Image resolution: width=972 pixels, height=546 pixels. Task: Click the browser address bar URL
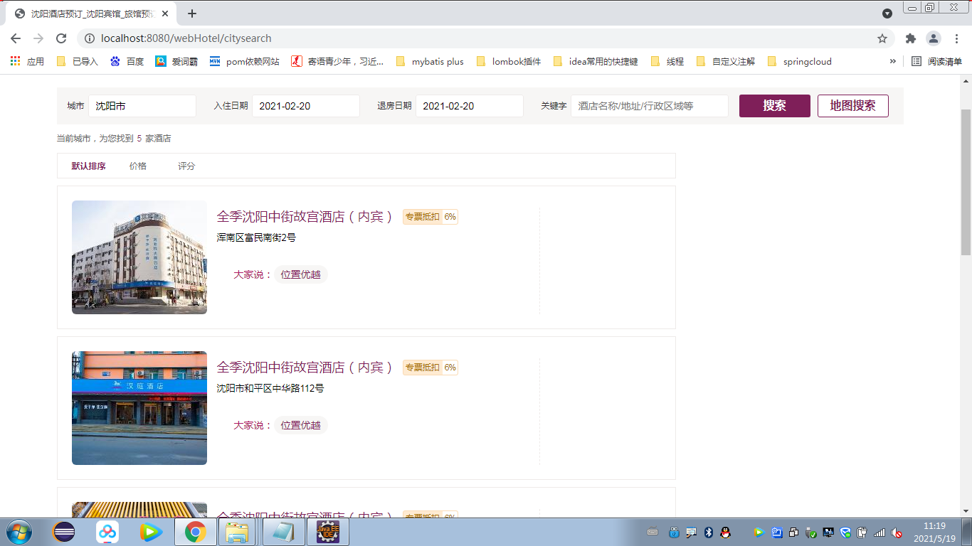(x=186, y=38)
